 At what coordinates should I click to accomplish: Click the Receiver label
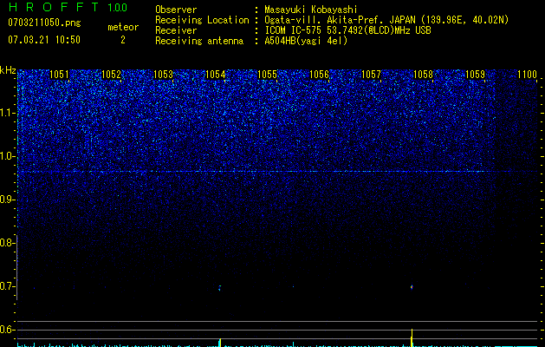pyautogui.click(x=176, y=30)
